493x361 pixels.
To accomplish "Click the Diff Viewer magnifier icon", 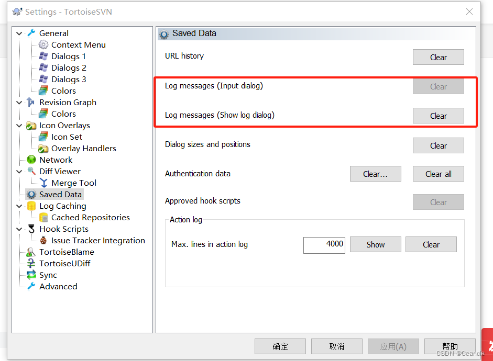I will point(31,171).
